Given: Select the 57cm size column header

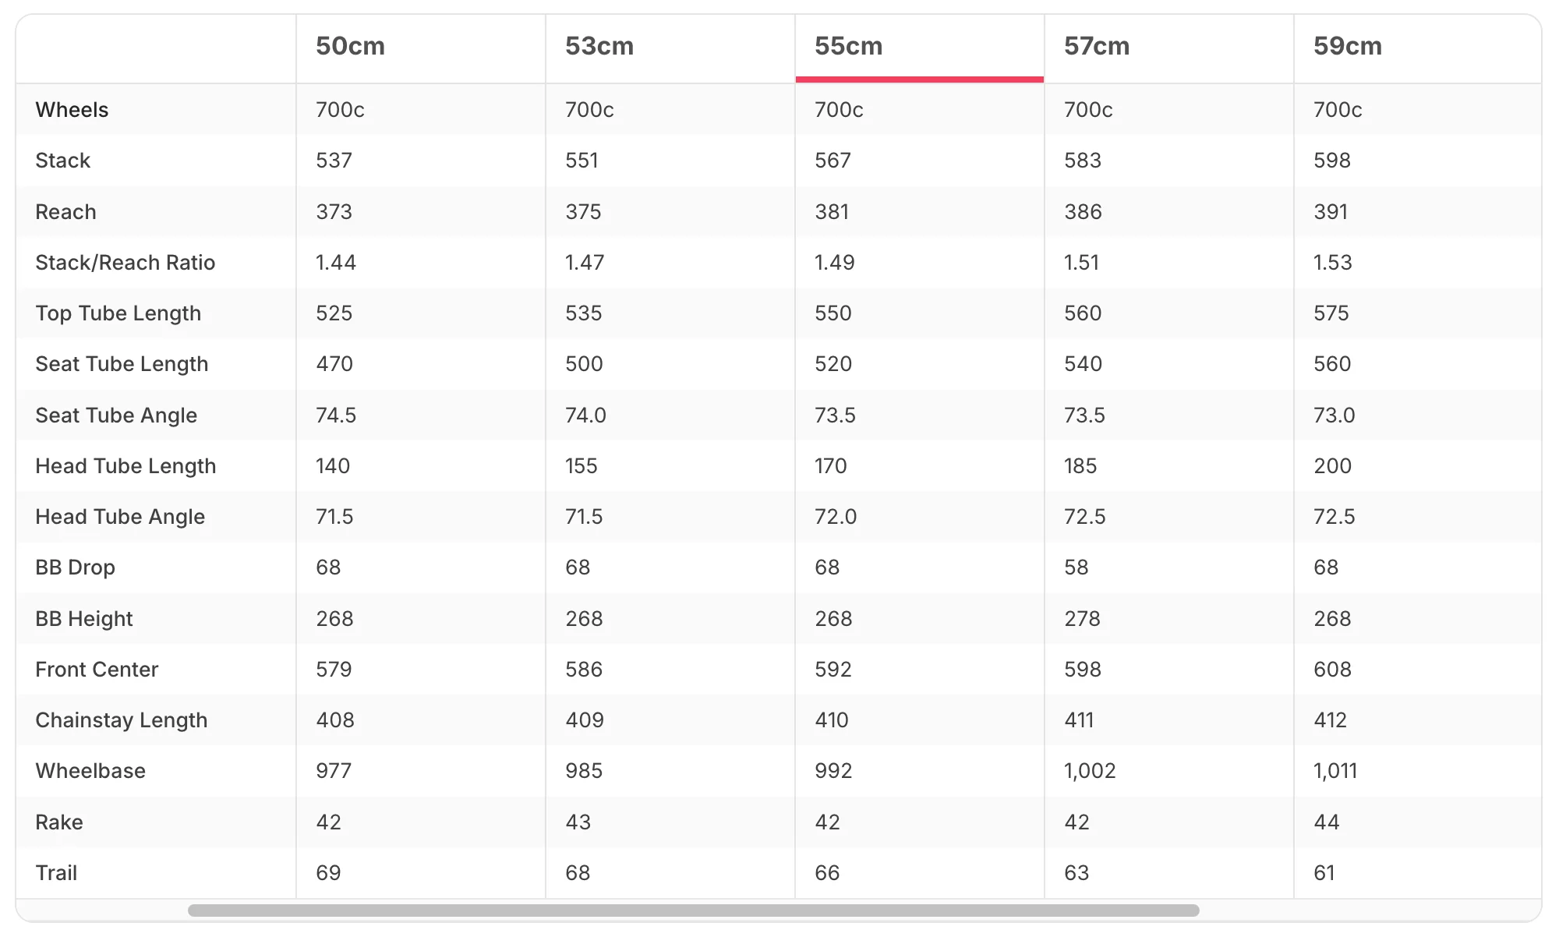Looking at the screenshot, I should tap(1097, 46).
